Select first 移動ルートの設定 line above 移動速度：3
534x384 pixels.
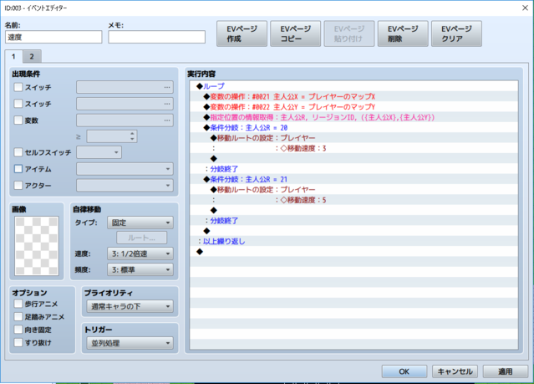353,138
